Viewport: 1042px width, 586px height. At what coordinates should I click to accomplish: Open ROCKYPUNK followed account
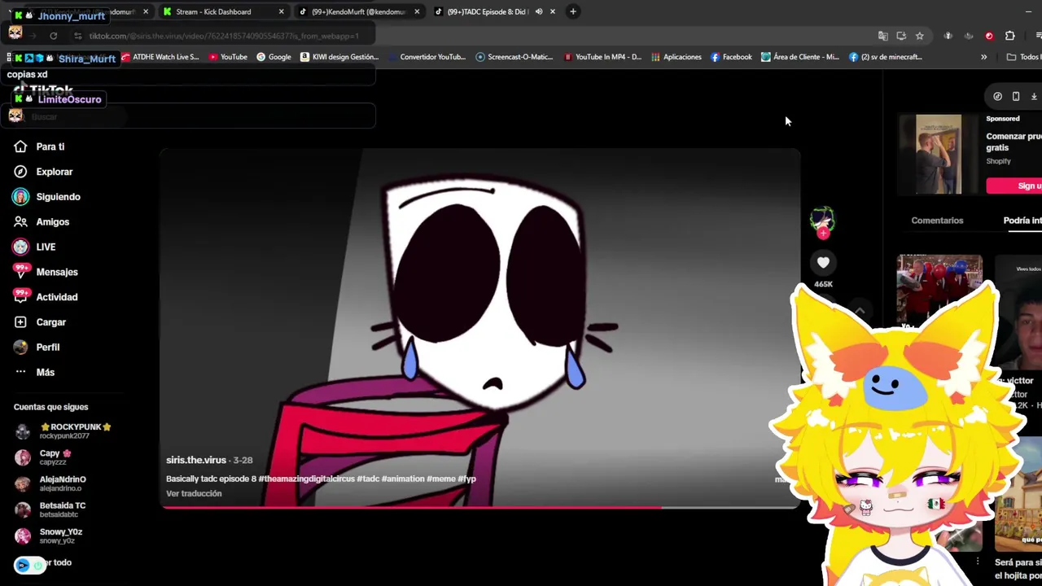point(63,431)
